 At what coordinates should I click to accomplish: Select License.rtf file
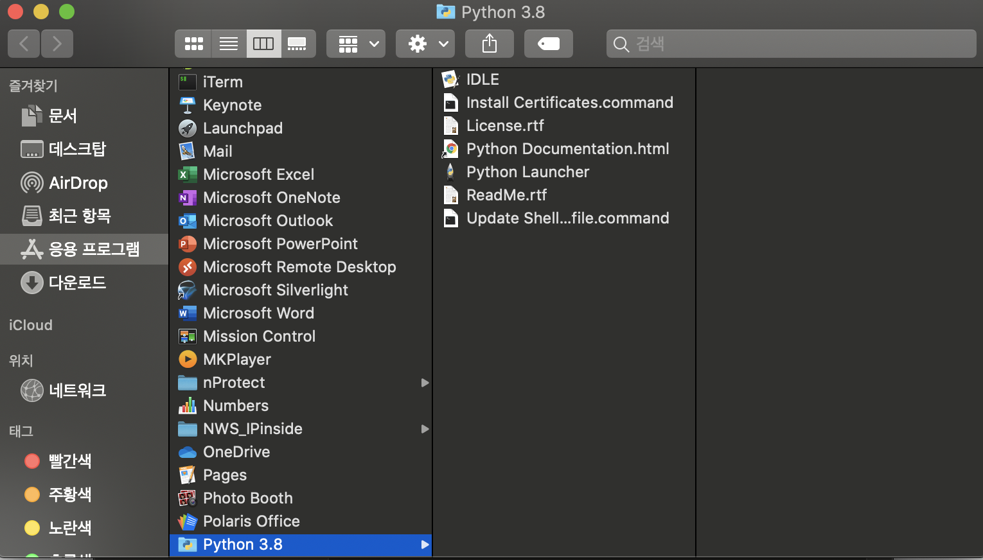[564, 126]
